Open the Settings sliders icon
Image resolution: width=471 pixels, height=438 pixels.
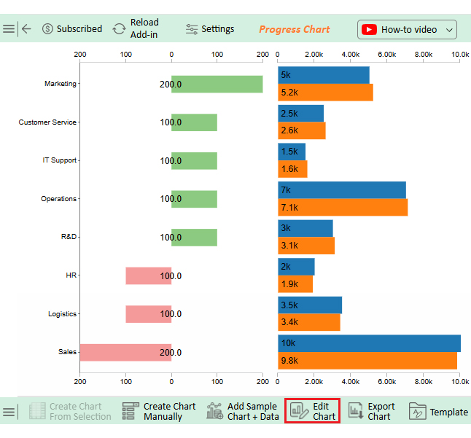tap(192, 29)
